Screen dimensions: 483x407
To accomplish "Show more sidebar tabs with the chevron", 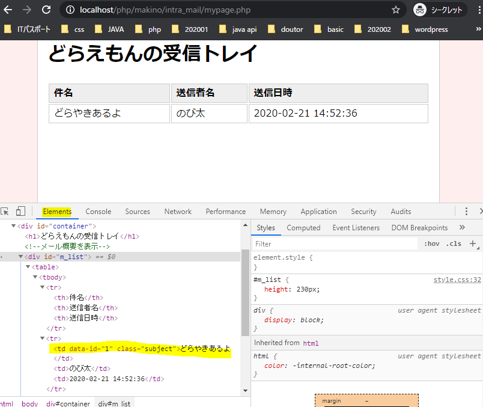I will pyautogui.click(x=462, y=228).
